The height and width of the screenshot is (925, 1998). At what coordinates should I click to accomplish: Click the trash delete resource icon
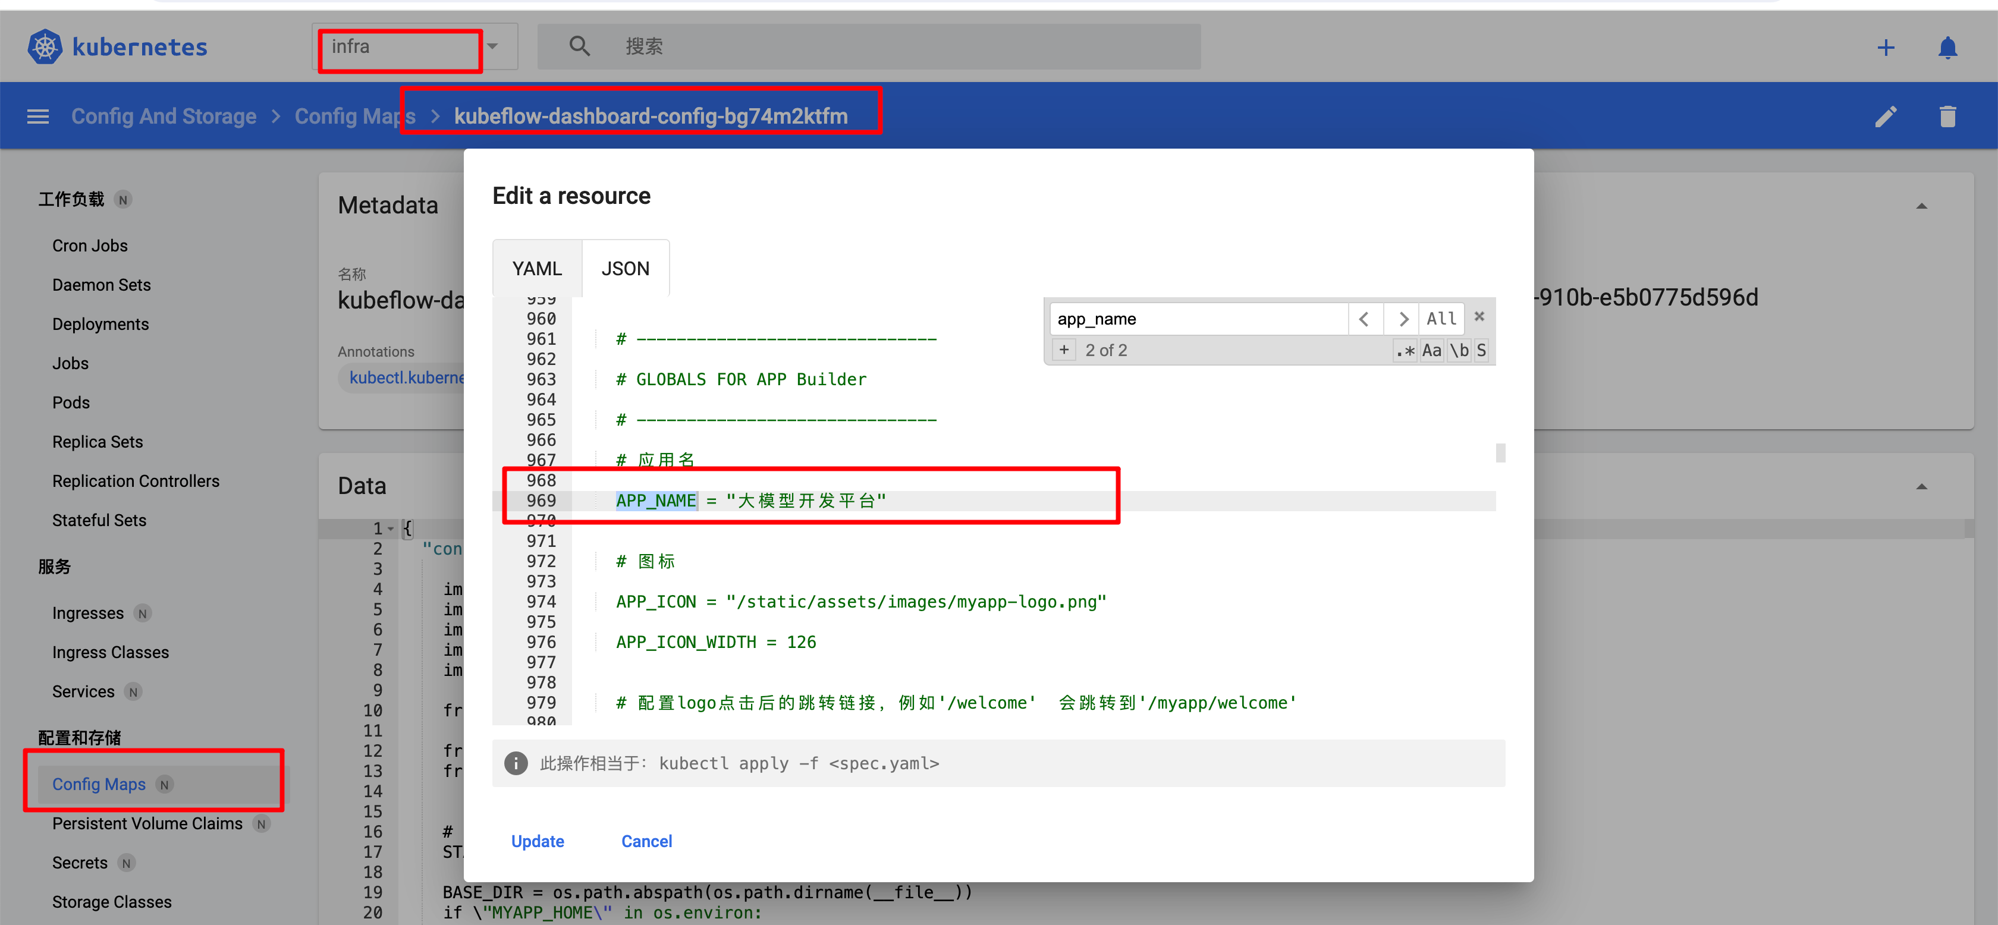tap(1947, 117)
